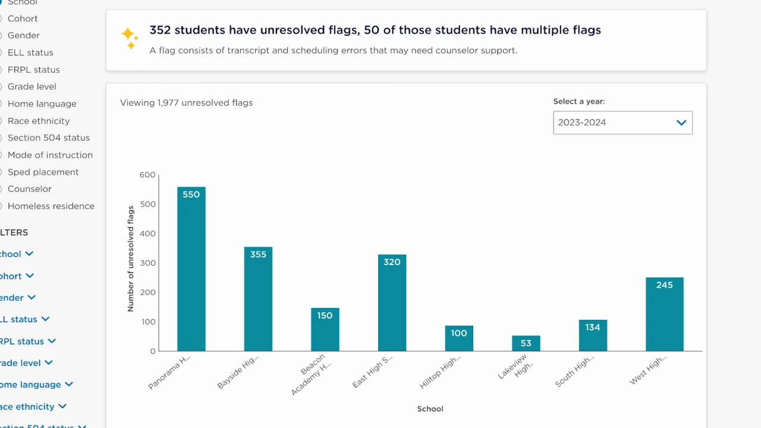Click the Lakeview bar showing 53 flags

[x=526, y=343]
